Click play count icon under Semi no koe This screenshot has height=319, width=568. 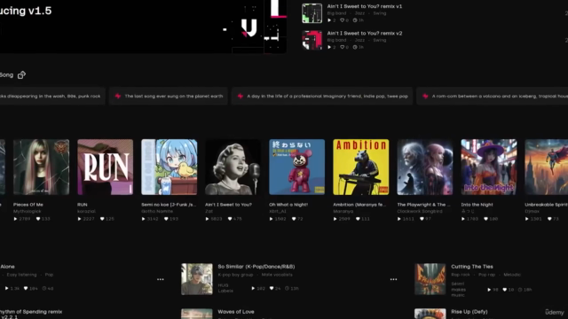[144, 219]
